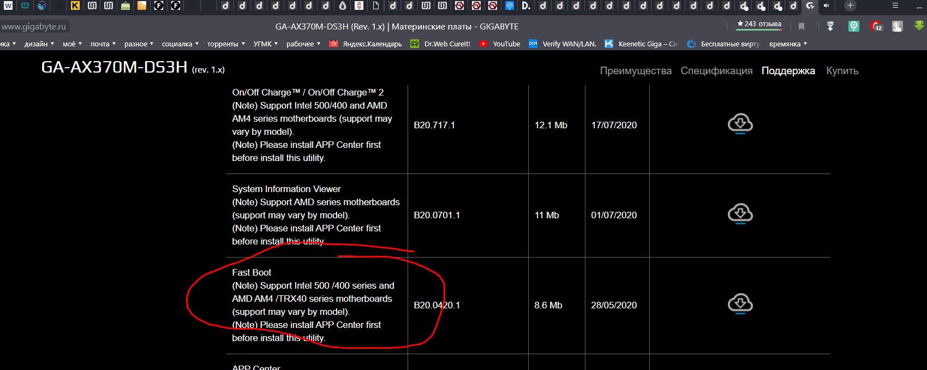
Task: Open the Keenetic Giga bookmark
Action: (641, 44)
